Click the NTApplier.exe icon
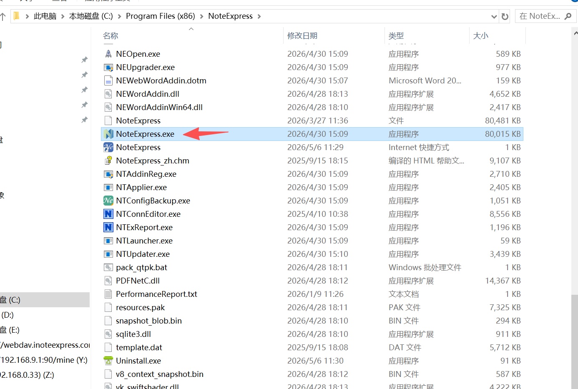 click(108, 187)
